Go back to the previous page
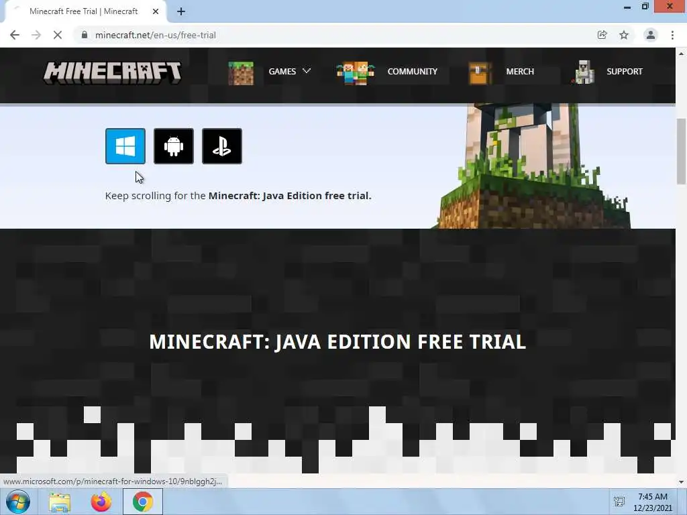The image size is (687, 515). point(15,35)
